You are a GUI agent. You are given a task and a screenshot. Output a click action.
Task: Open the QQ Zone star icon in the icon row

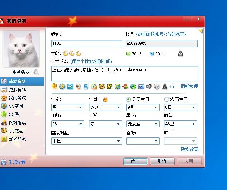62,87
